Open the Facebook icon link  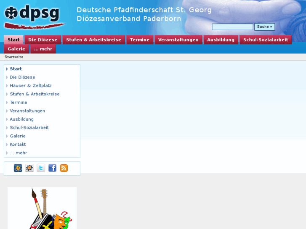click(52, 168)
